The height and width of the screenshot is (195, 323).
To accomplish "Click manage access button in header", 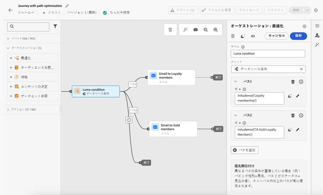I will coord(217,10).
